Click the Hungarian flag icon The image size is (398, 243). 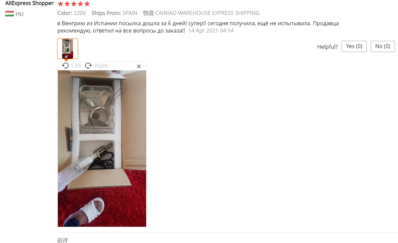(9, 14)
